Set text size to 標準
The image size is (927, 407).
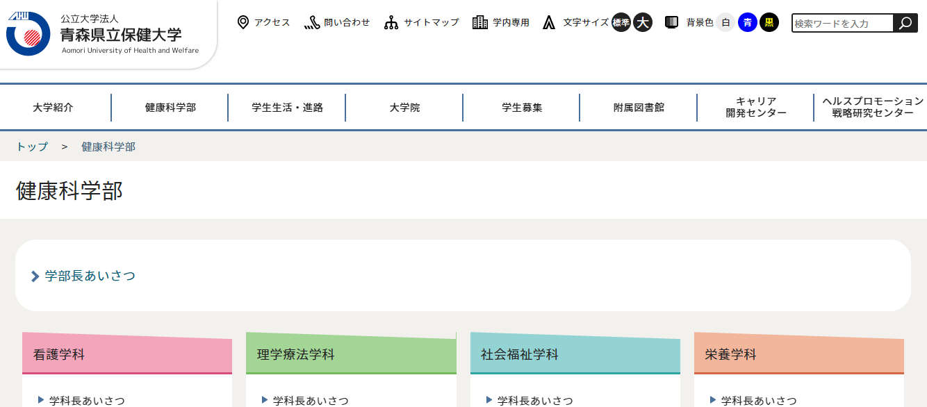click(x=621, y=23)
